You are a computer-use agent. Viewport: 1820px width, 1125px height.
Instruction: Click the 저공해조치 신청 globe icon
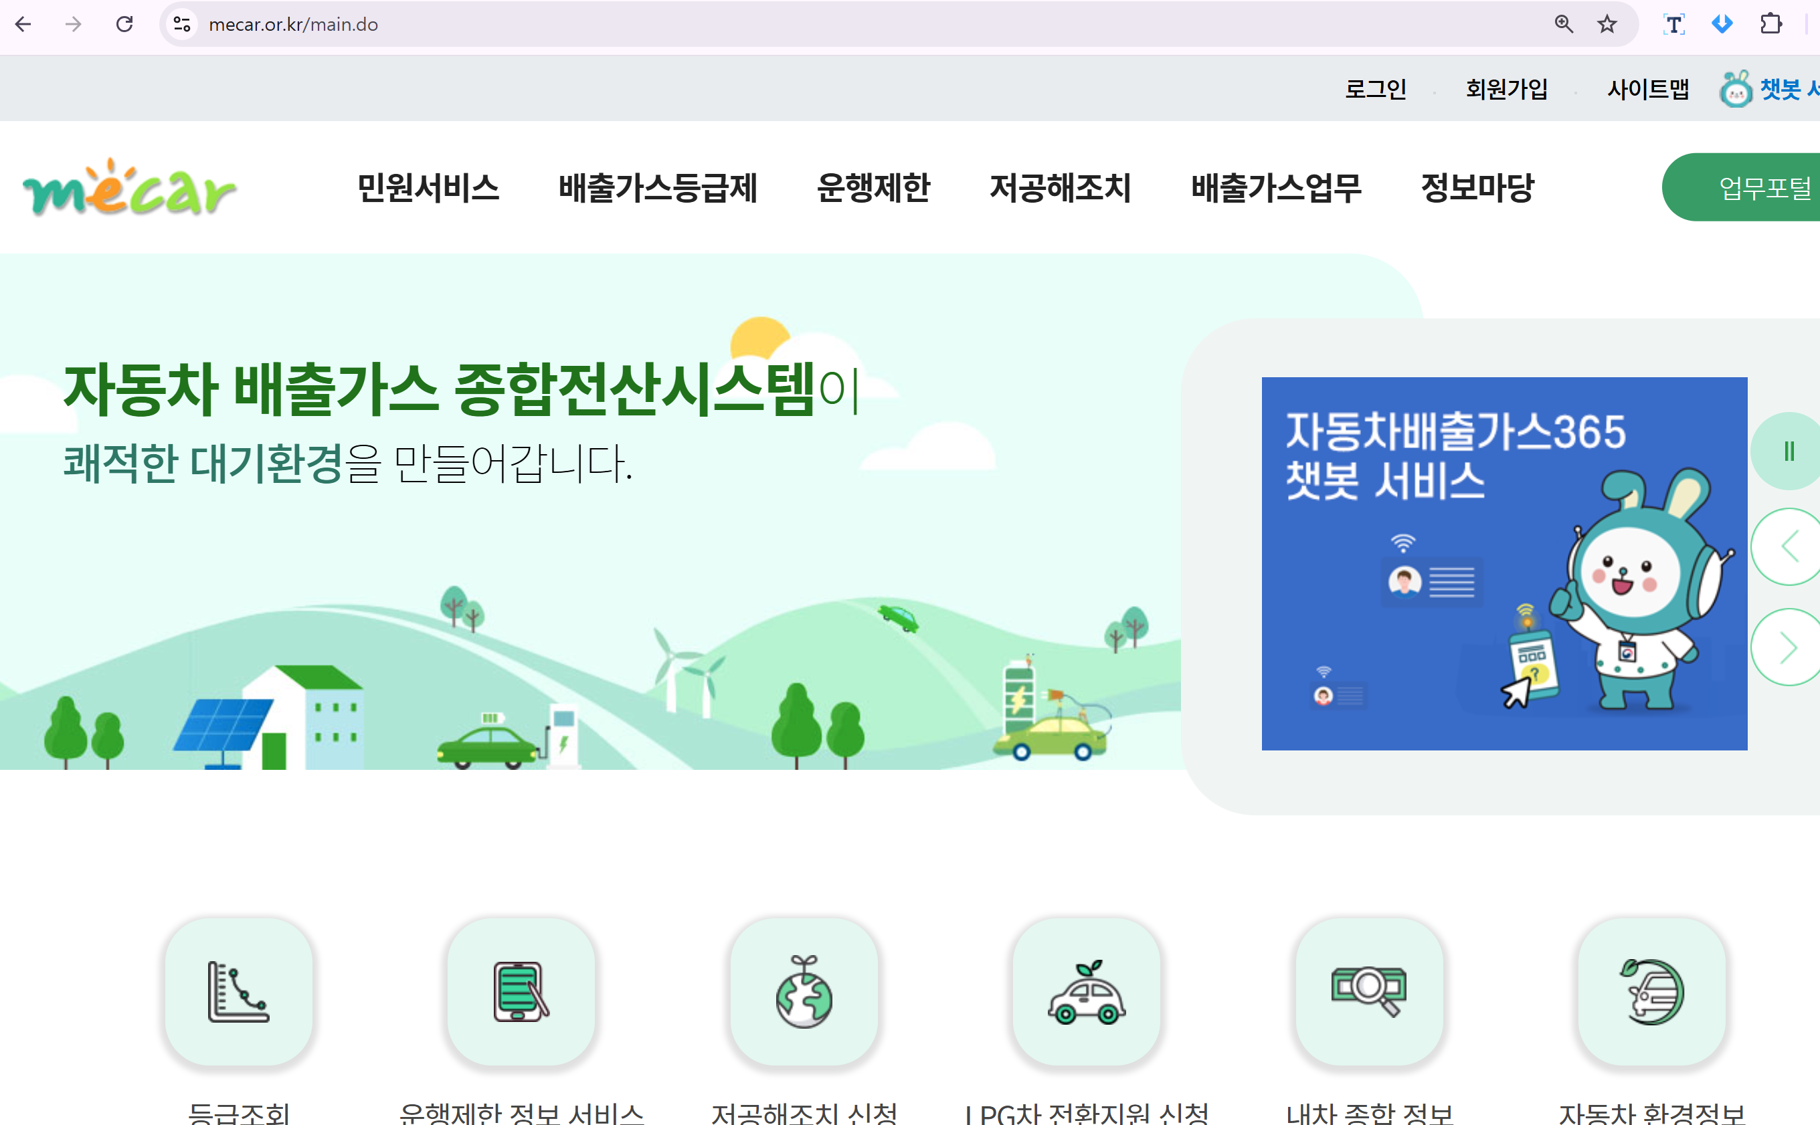(x=804, y=992)
